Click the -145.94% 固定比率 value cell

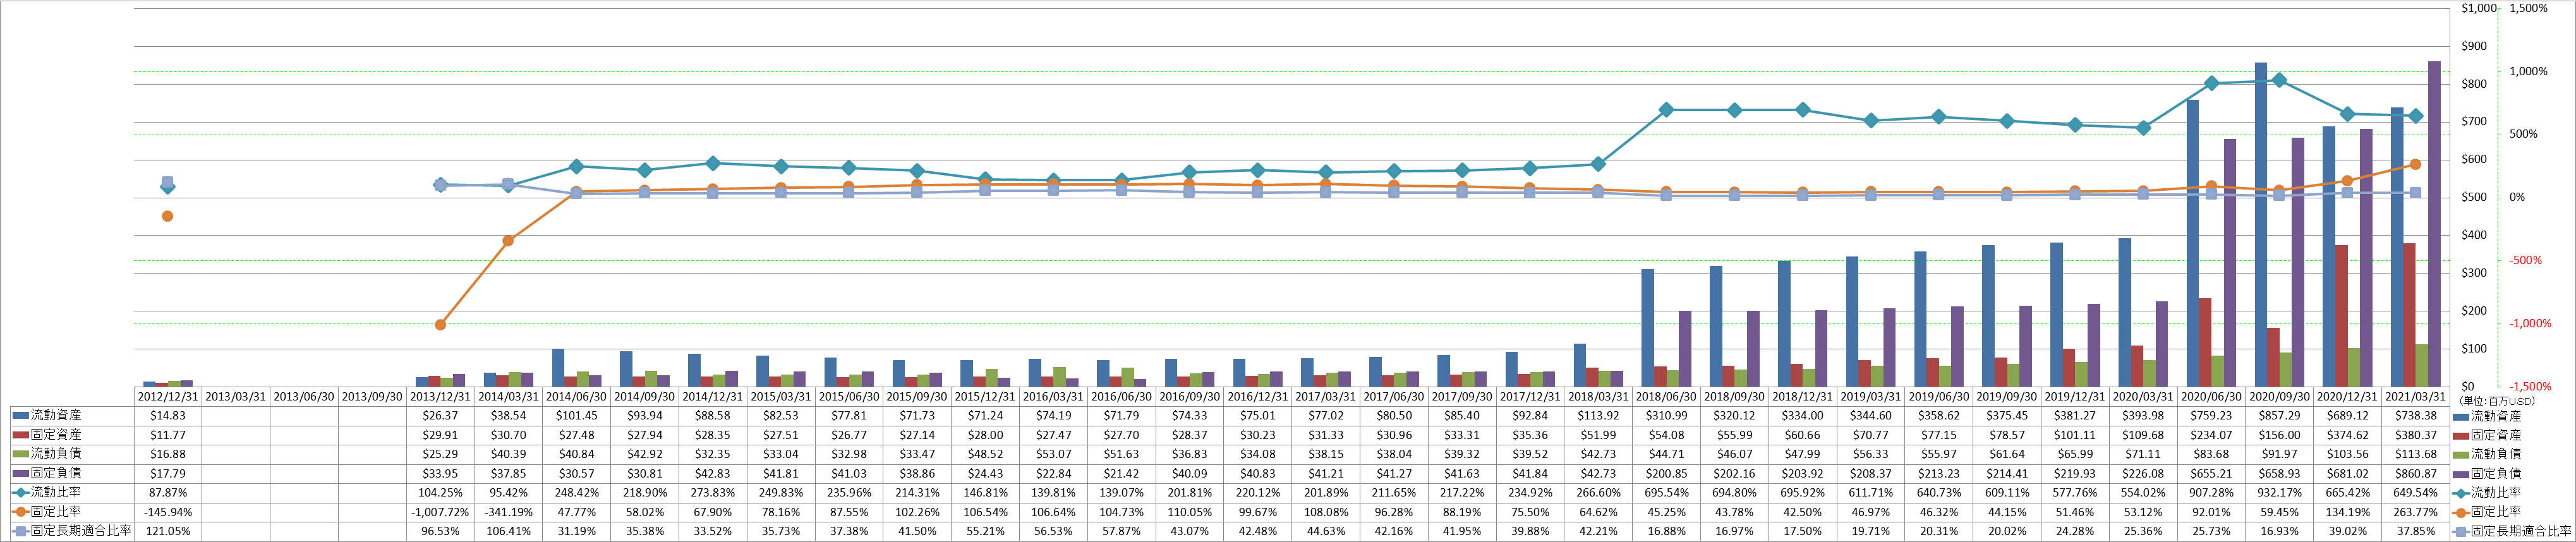pos(168,512)
